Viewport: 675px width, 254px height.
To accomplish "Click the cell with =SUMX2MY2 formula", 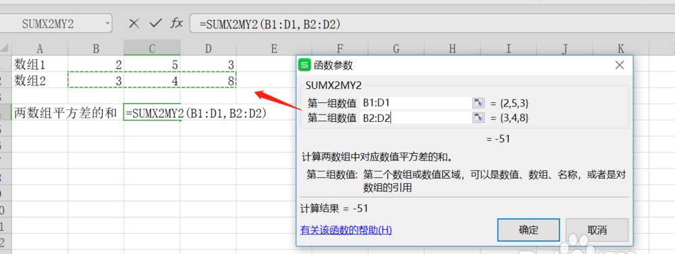I will click(x=152, y=113).
